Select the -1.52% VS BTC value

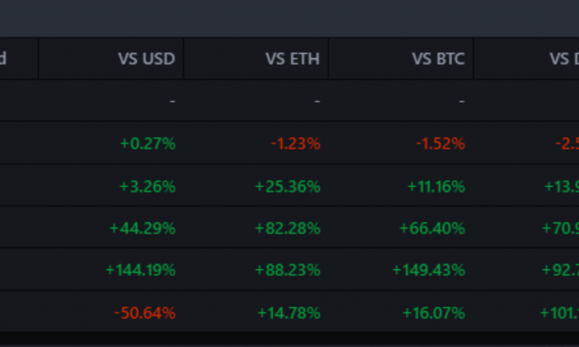[x=441, y=143]
